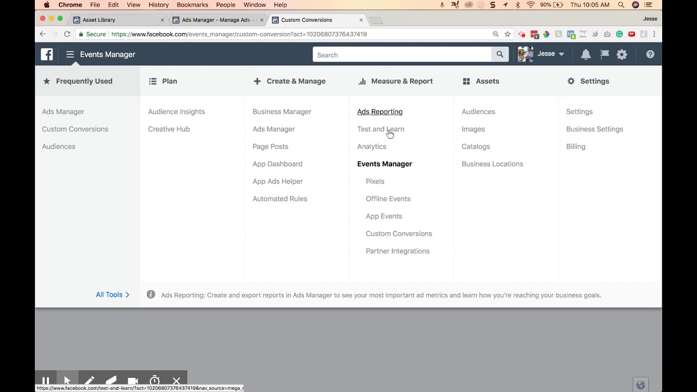Expand All Tools
The width and height of the screenshot is (697, 392).
113,295
